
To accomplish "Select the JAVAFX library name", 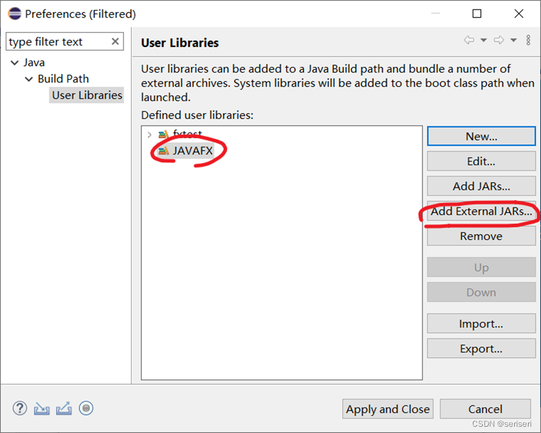I will pos(193,151).
